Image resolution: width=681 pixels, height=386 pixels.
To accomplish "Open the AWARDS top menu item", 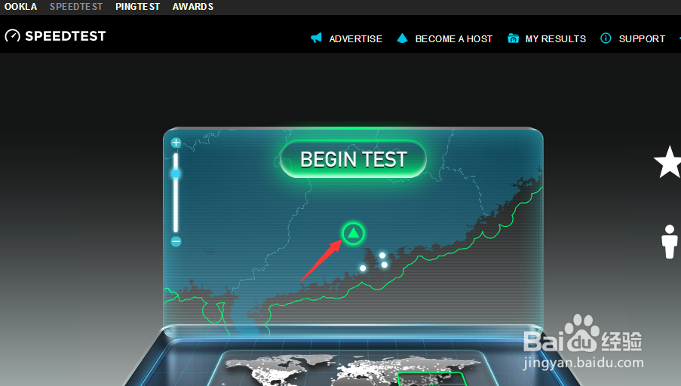I will pyautogui.click(x=193, y=7).
